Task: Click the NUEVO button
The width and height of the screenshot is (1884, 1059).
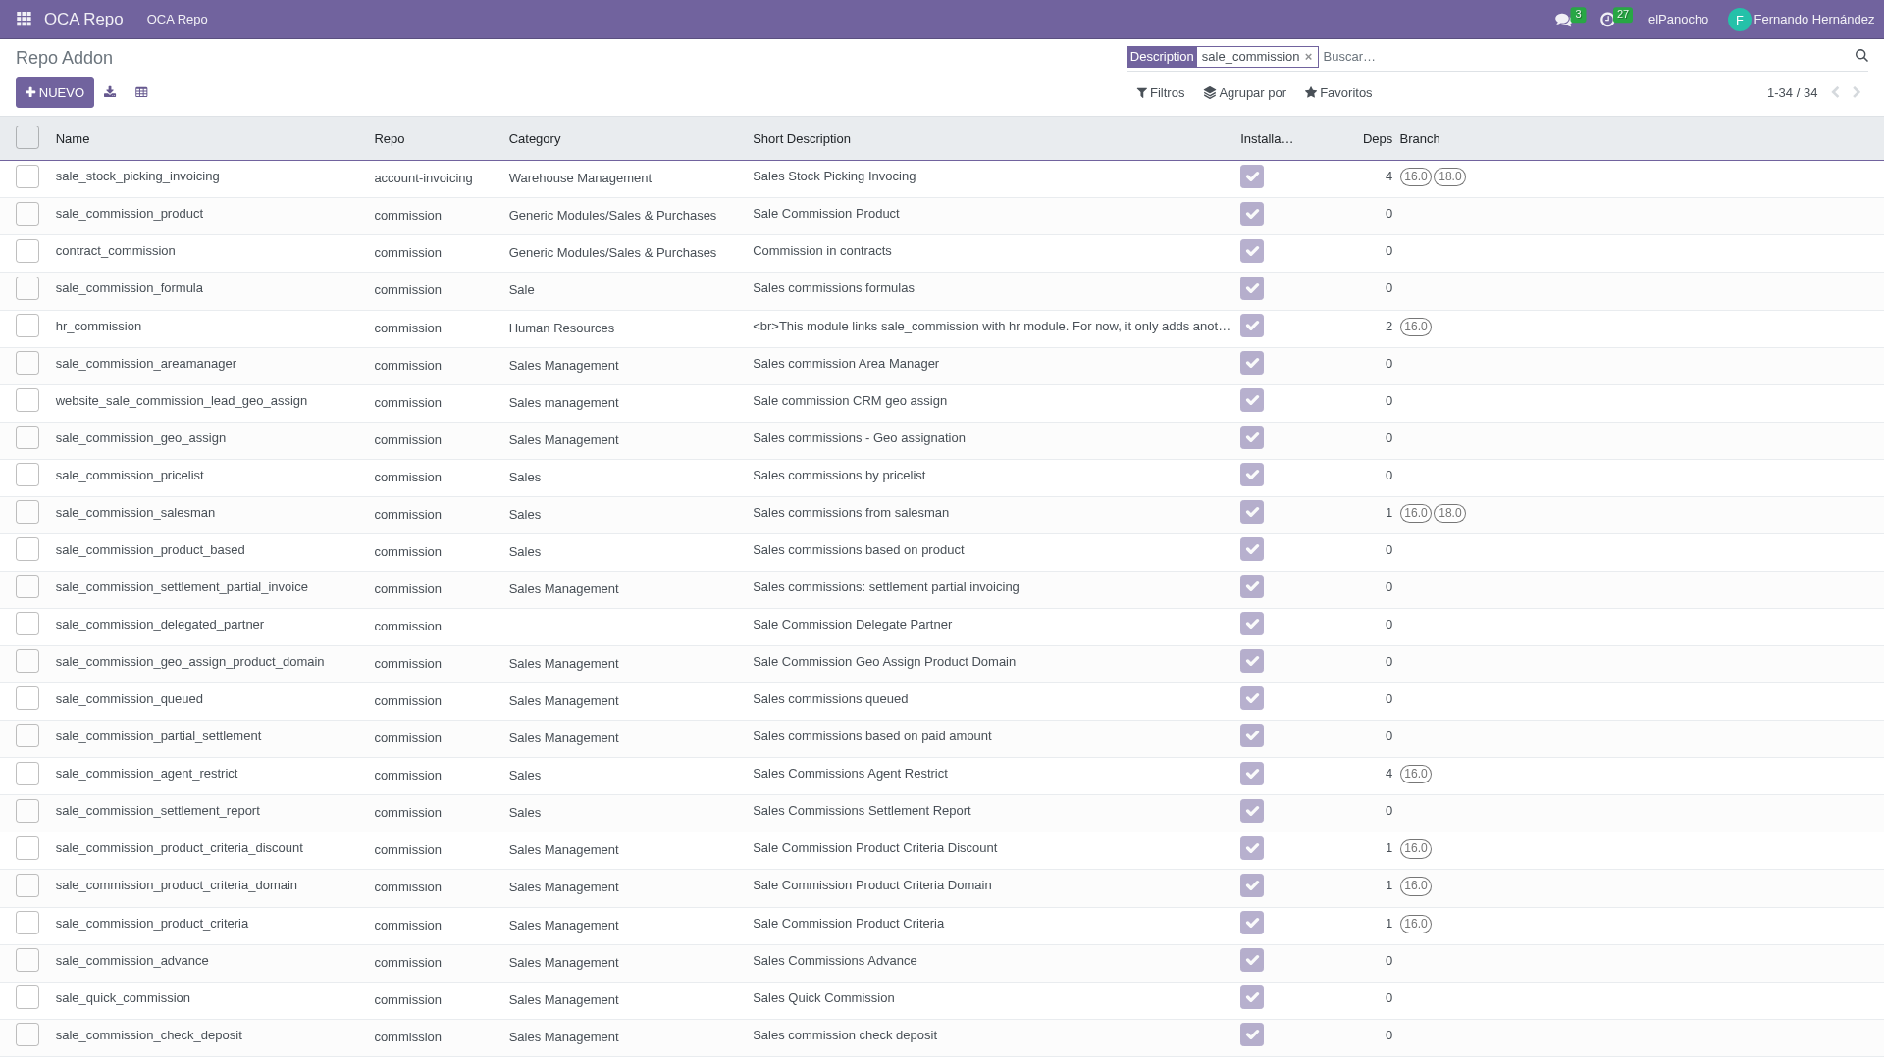Action: pyautogui.click(x=55, y=93)
